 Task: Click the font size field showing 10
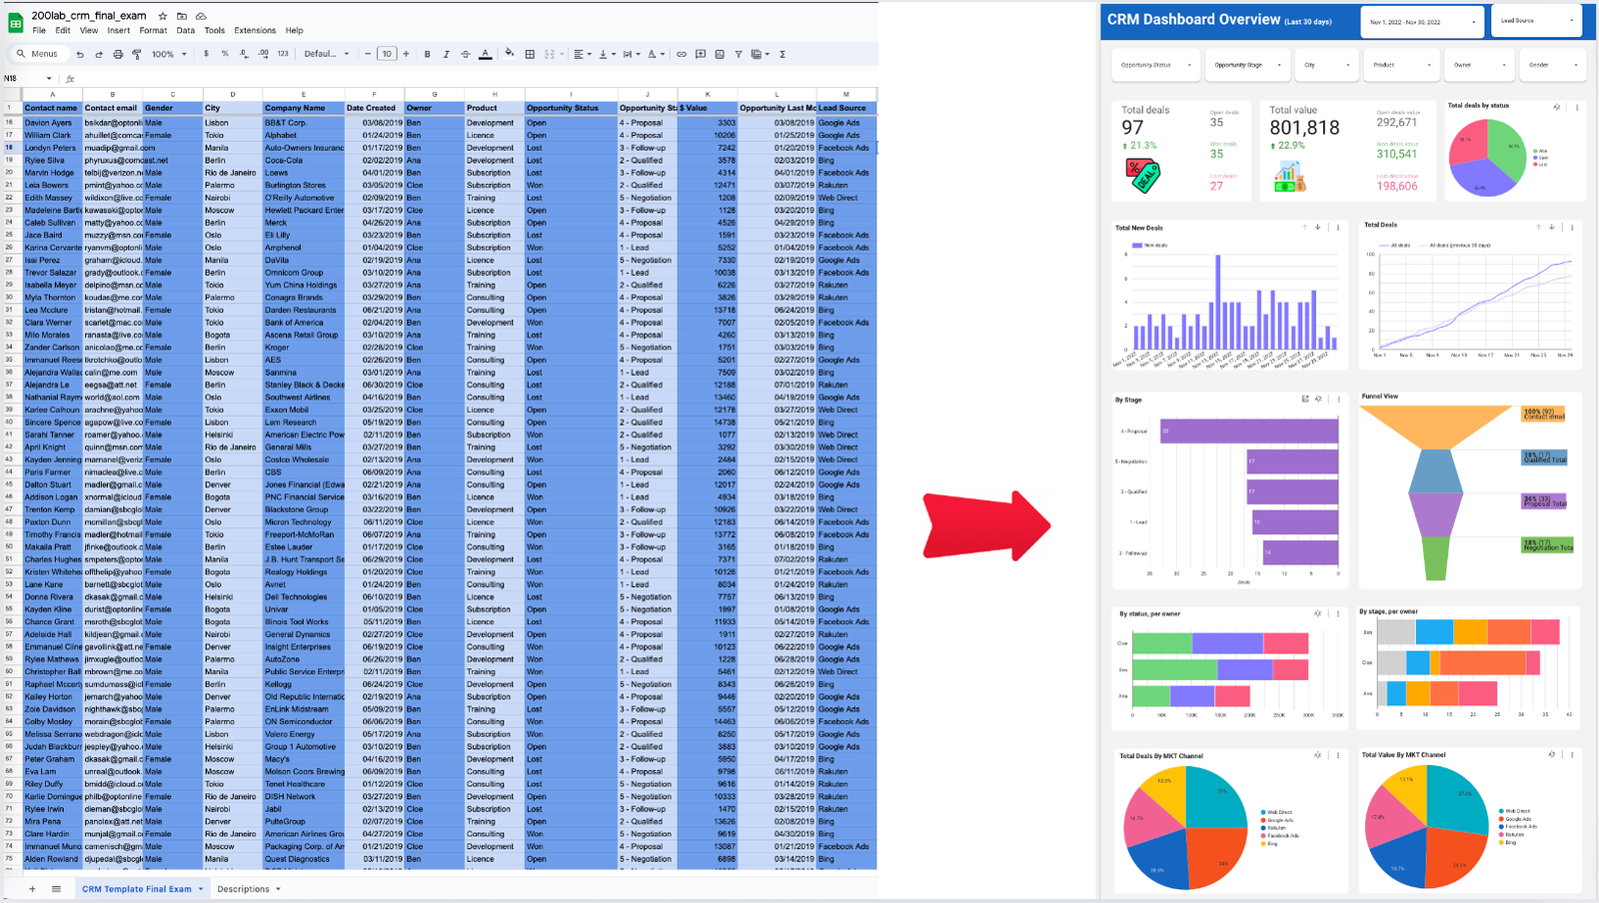[x=387, y=54]
